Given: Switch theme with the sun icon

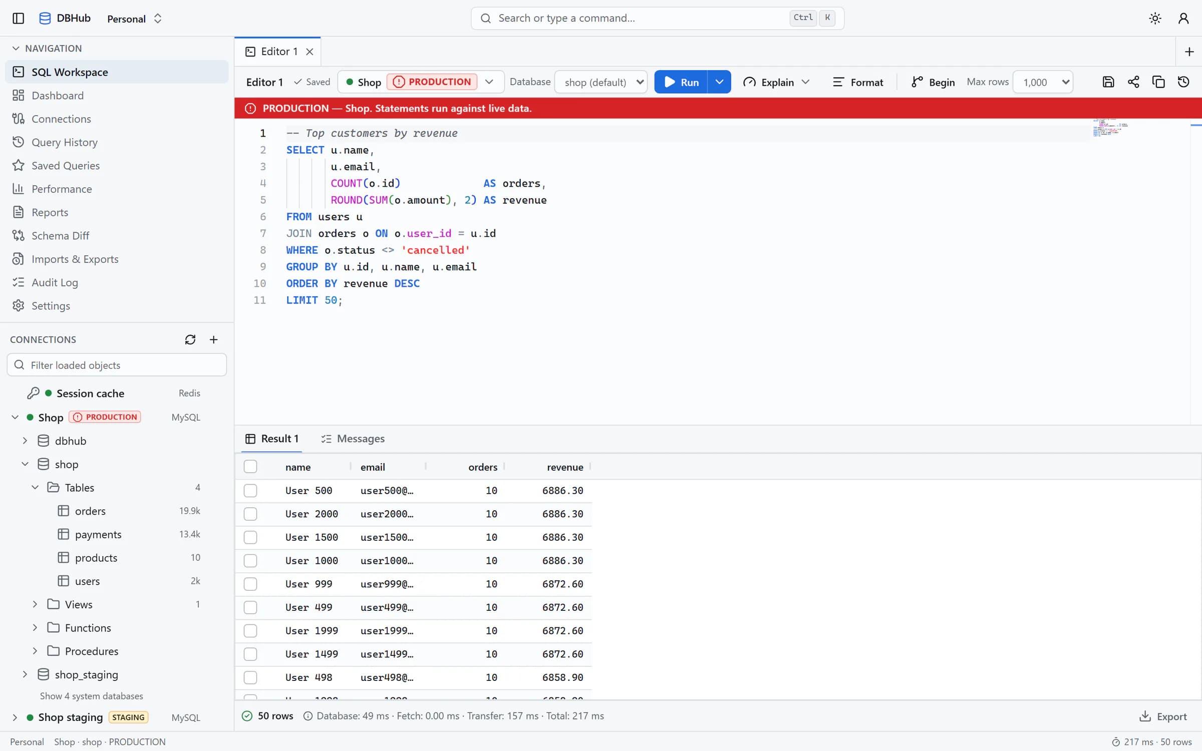Looking at the screenshot, I should coord(1155,19).
